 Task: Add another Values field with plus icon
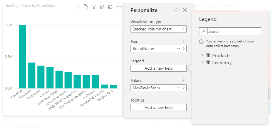(x=183, y=80)
